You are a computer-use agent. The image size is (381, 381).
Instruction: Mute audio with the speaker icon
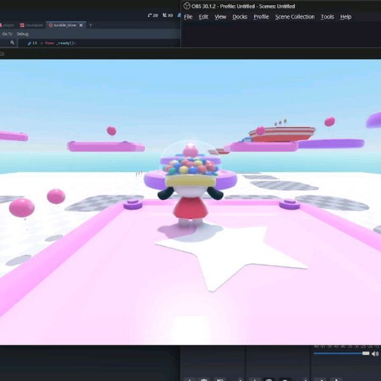point(375,354)
